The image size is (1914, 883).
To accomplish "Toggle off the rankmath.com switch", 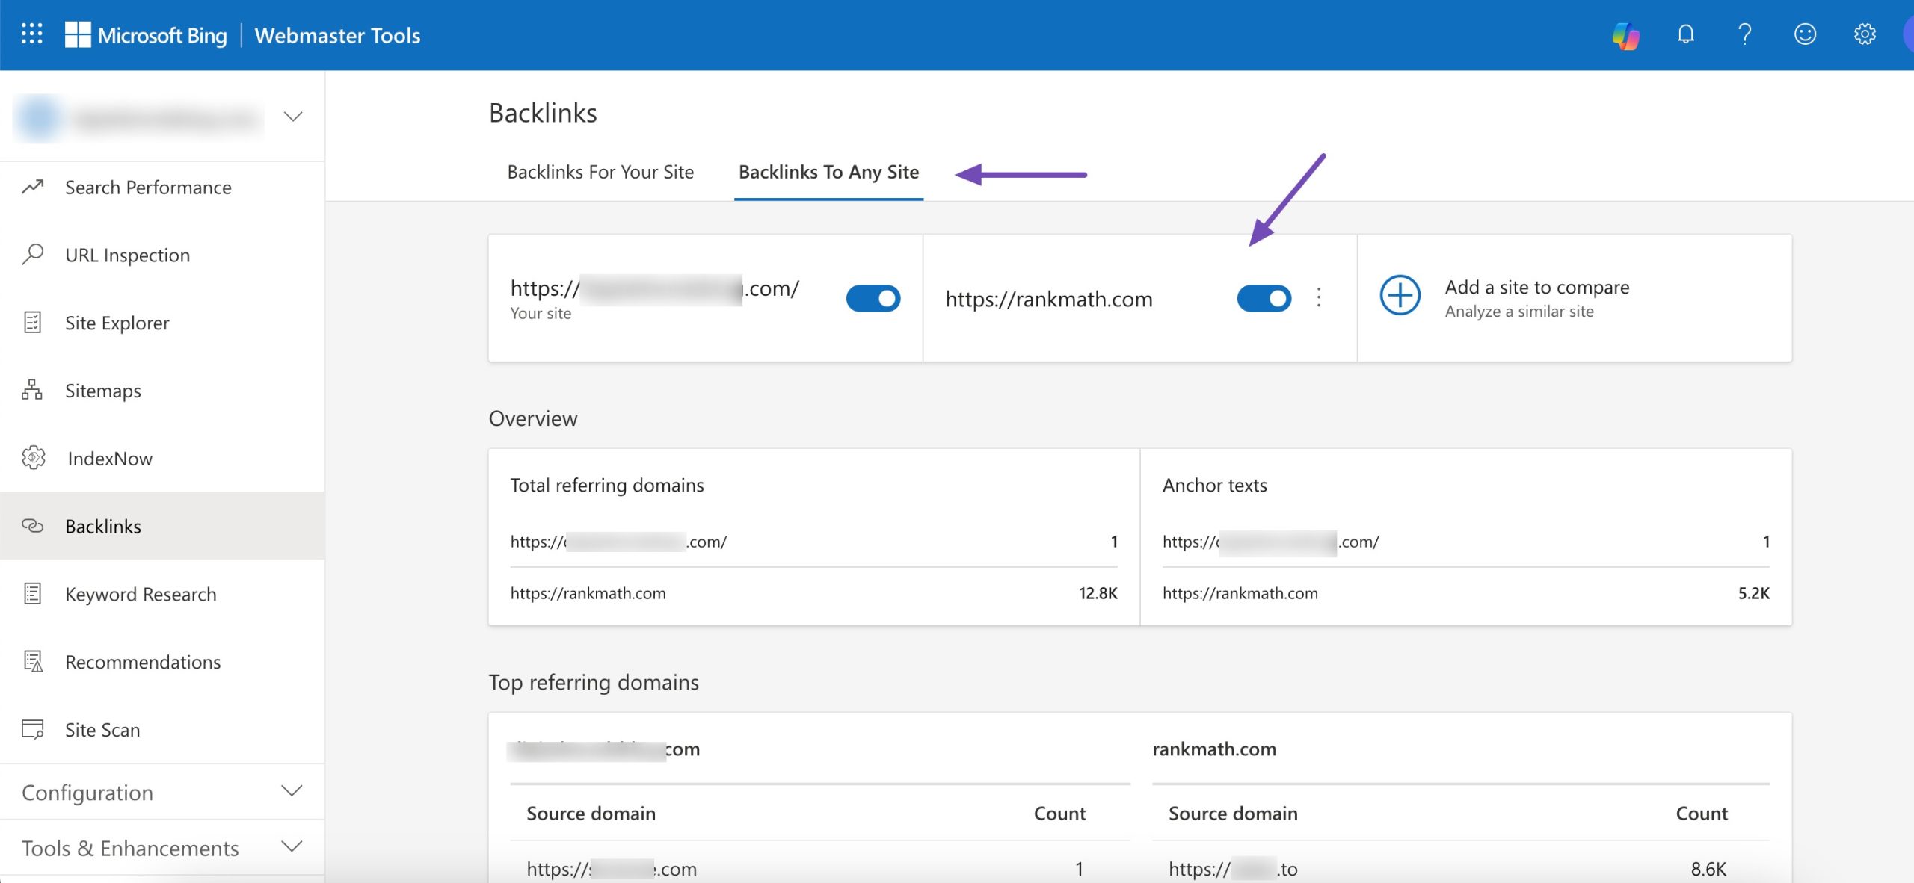I will [x=1264, y=299].
